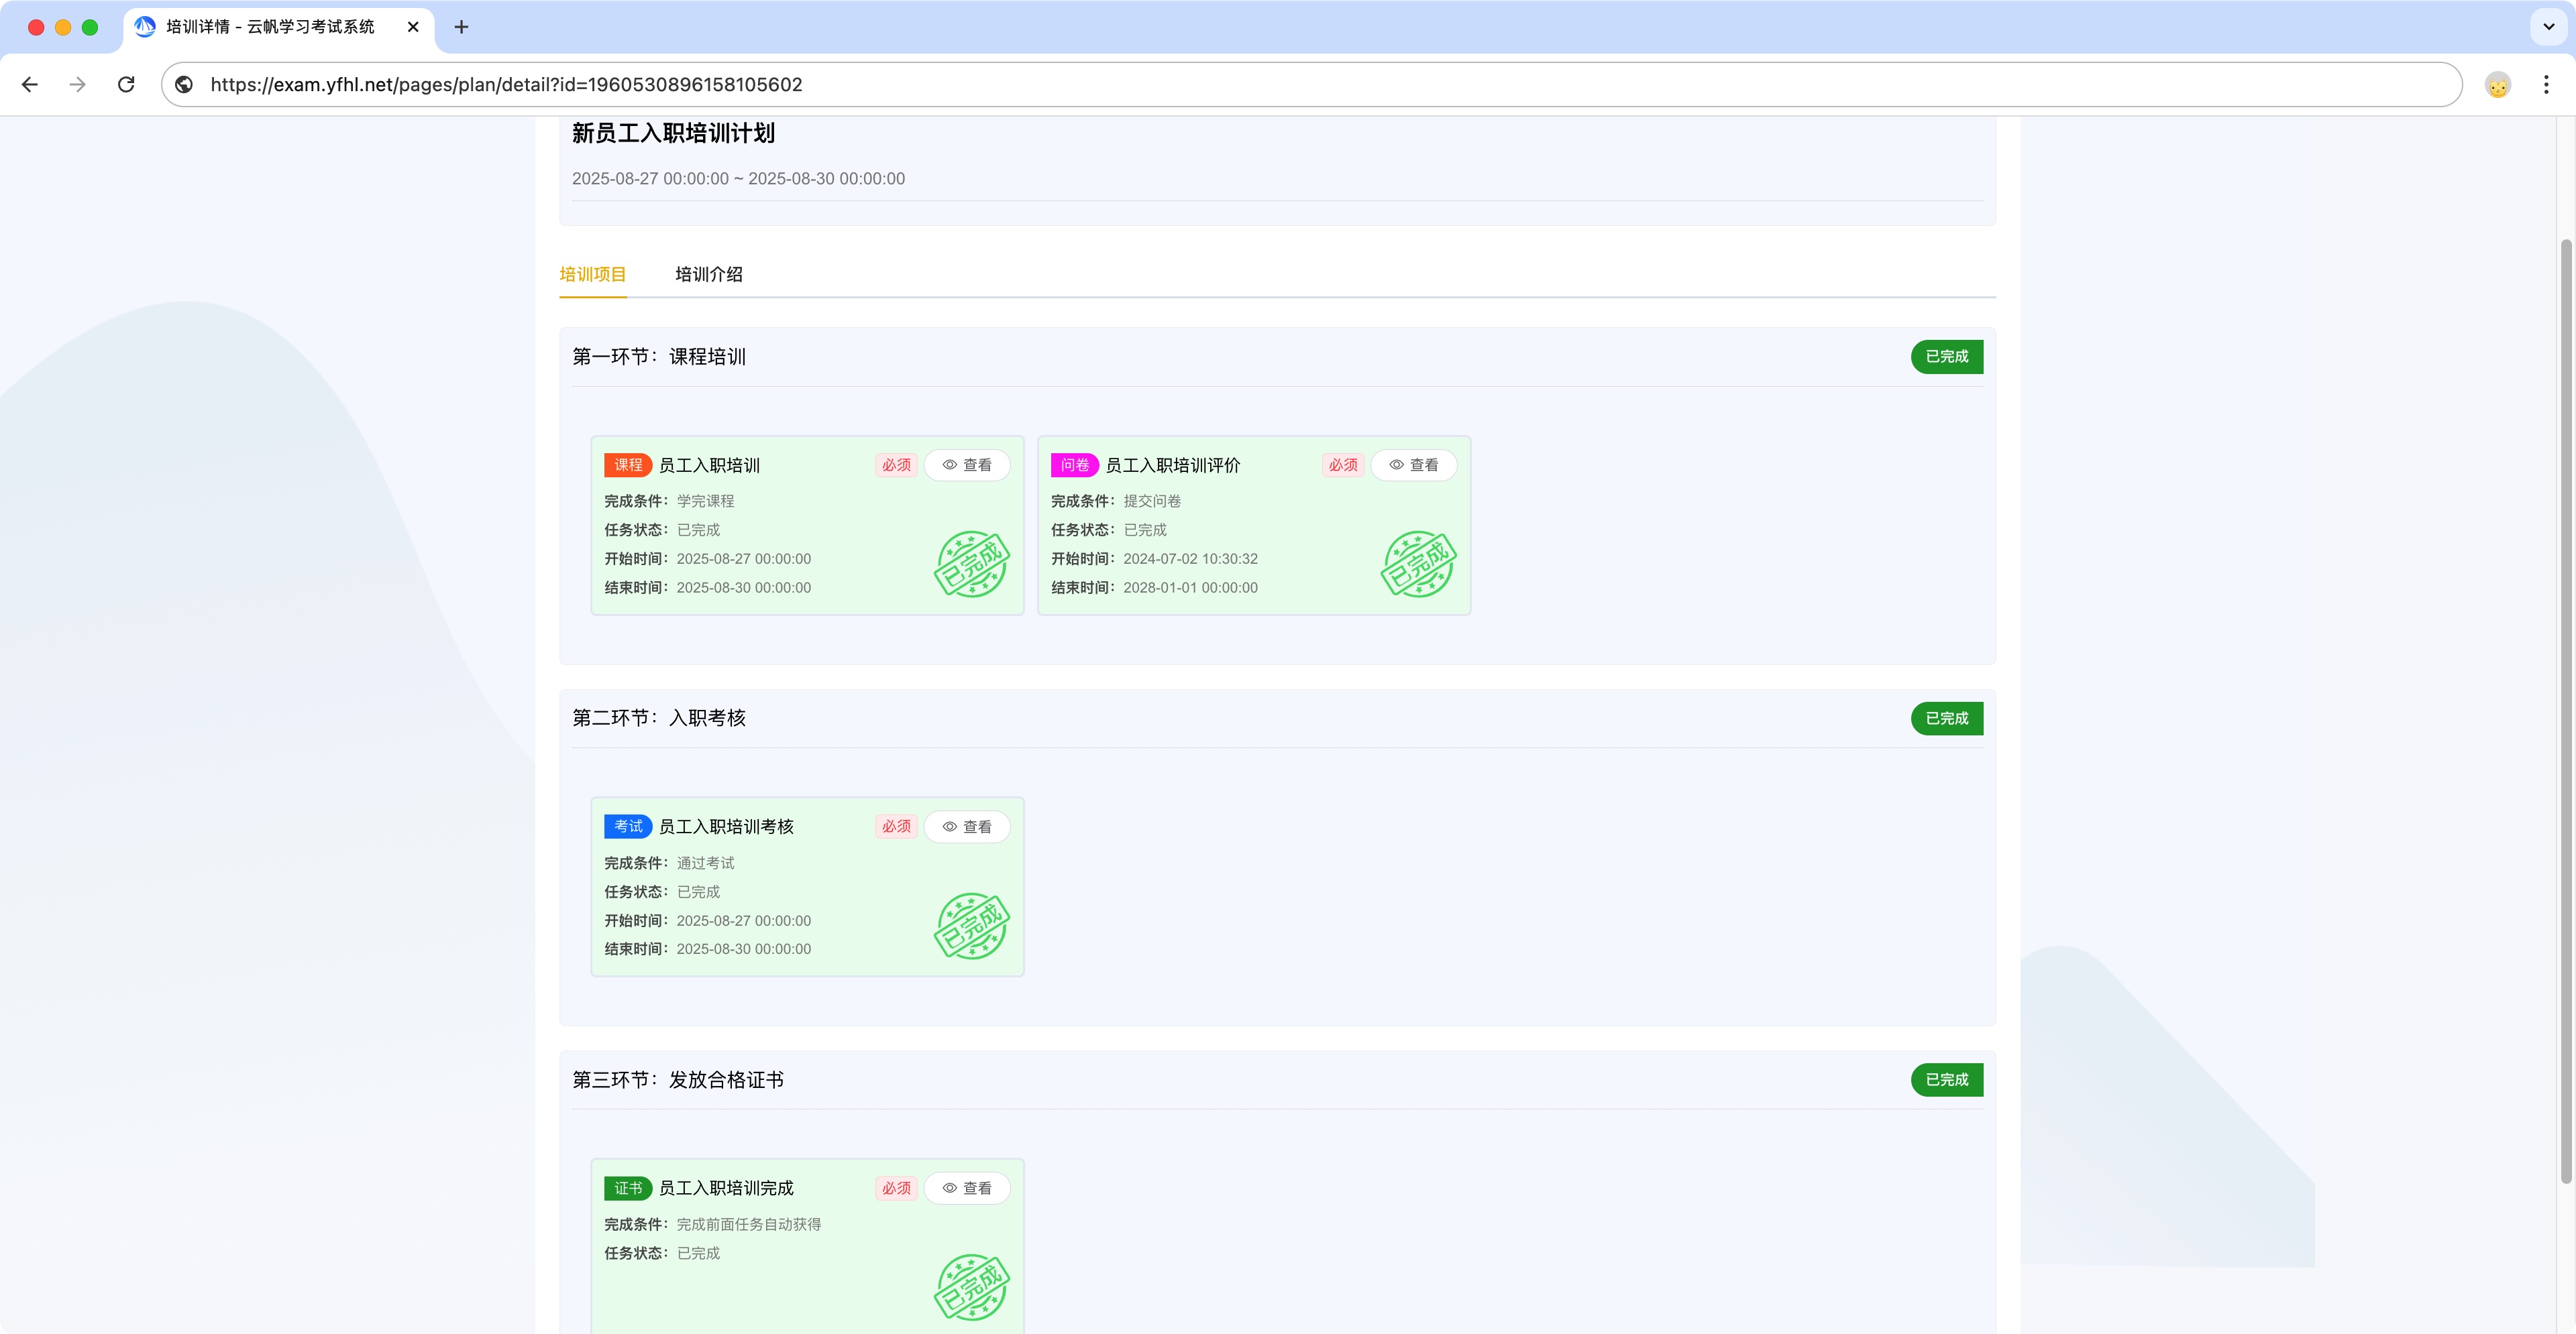Click 已完成 status of 第三环节
Screen dimensions: 2576x1334
pos(1946,1080)
